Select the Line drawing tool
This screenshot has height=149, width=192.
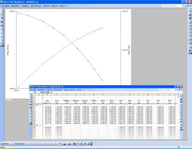coord(28,144)
